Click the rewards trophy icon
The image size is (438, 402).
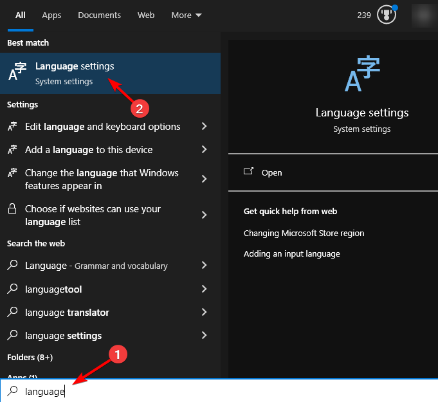click(x=387, y=15)
